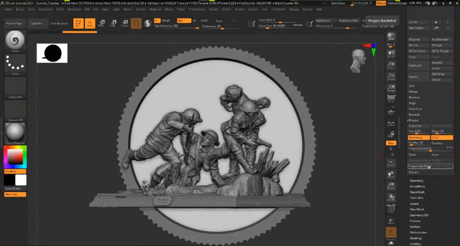This screenshot has width=460, height=246.
Task: Open the Paint brush thumbnail picker
Action: coord(15,40)
